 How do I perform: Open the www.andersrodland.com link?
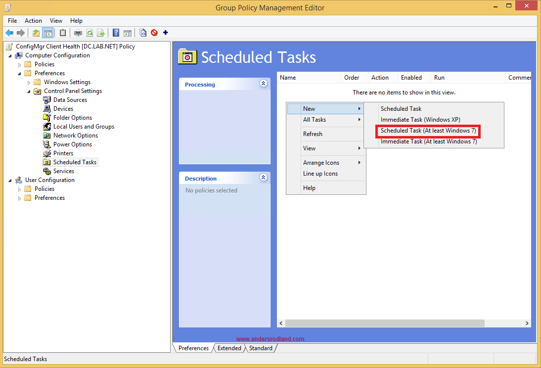tap(270, 338)
